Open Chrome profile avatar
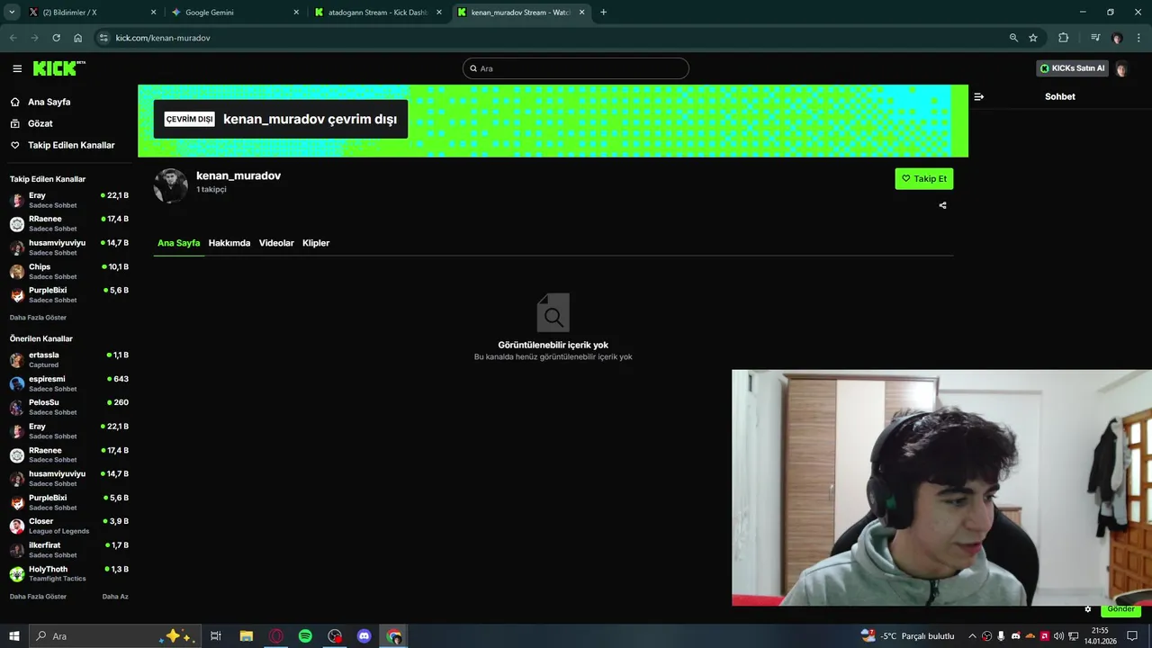Viewport: 1152px width, 648px height. click(x=1117, y=38)
